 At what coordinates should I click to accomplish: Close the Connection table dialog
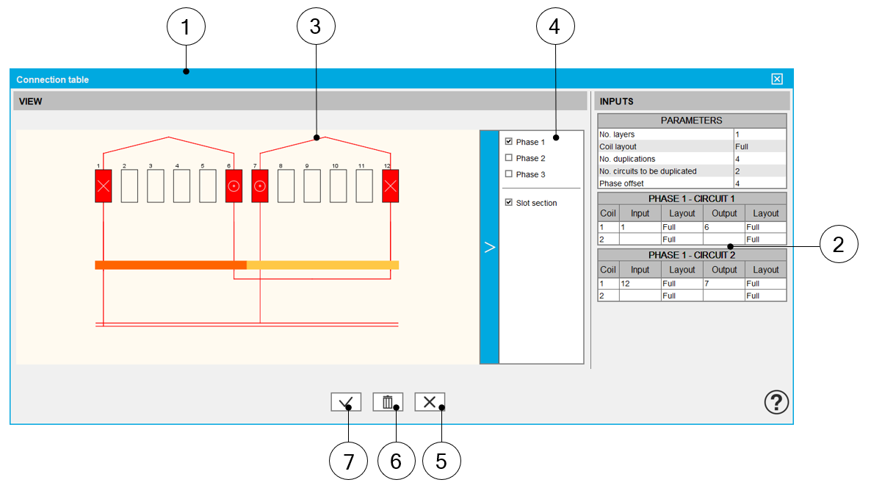(777, 79)
